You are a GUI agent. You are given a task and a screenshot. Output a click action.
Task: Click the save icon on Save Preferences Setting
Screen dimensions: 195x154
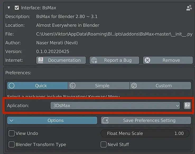point(105,120)
